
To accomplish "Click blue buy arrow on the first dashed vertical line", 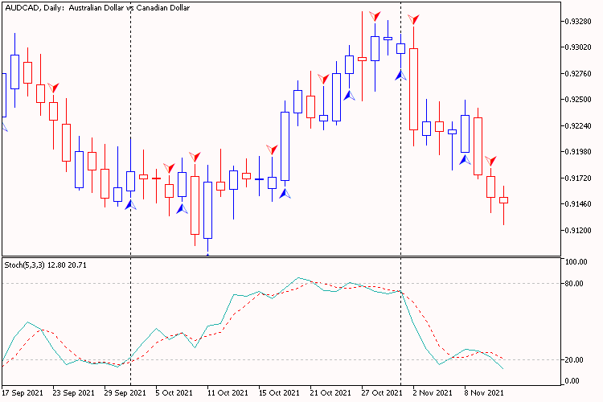I will (131, 205).
